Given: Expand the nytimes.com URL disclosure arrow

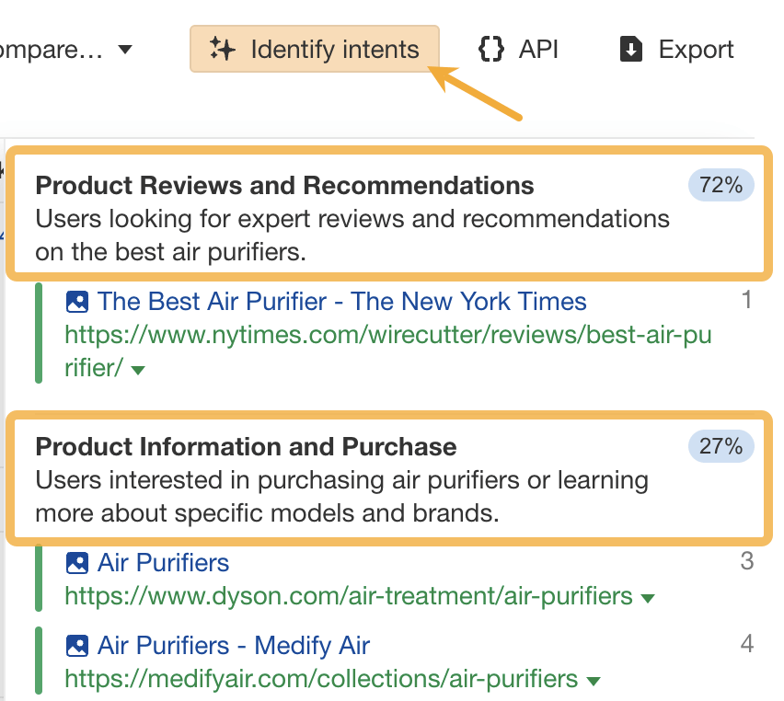Looking at the screenshot, I should point(138,369).
